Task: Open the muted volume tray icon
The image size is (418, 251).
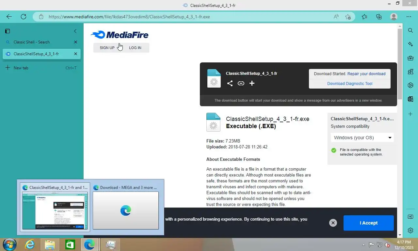Action: (387, 245)
